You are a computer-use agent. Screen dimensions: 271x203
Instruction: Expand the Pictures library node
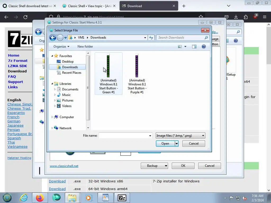pyautogui.click(x=55, y=100)
